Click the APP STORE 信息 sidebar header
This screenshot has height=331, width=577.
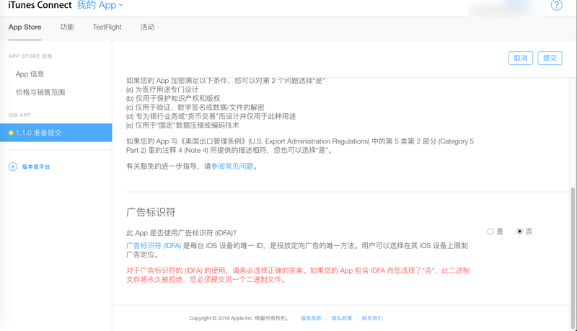point(30,56)
